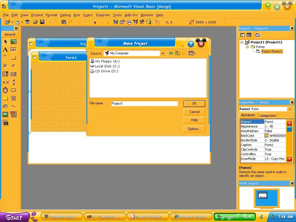Select the Frame control tool
The height and width of the screenshot is (222, 296).
tap(5, 58)
